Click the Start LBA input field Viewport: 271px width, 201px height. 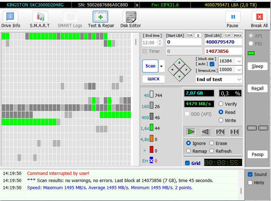184,42
